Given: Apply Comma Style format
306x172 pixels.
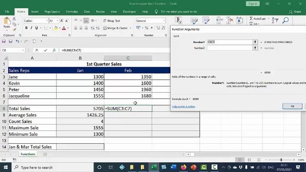Looking at the screenshot, I should click(x=152, y=28).
